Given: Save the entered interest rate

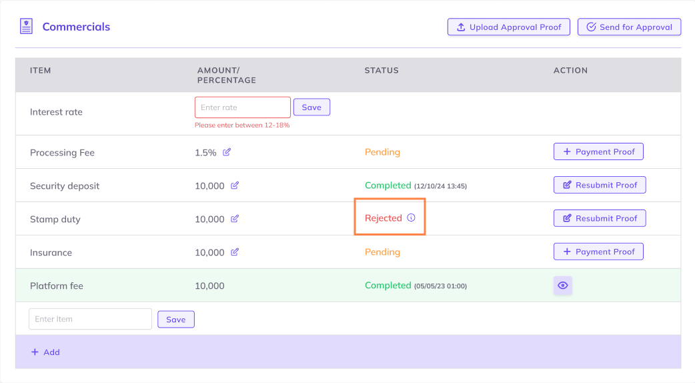Looking at the screenshot, I should pos(311,107).
